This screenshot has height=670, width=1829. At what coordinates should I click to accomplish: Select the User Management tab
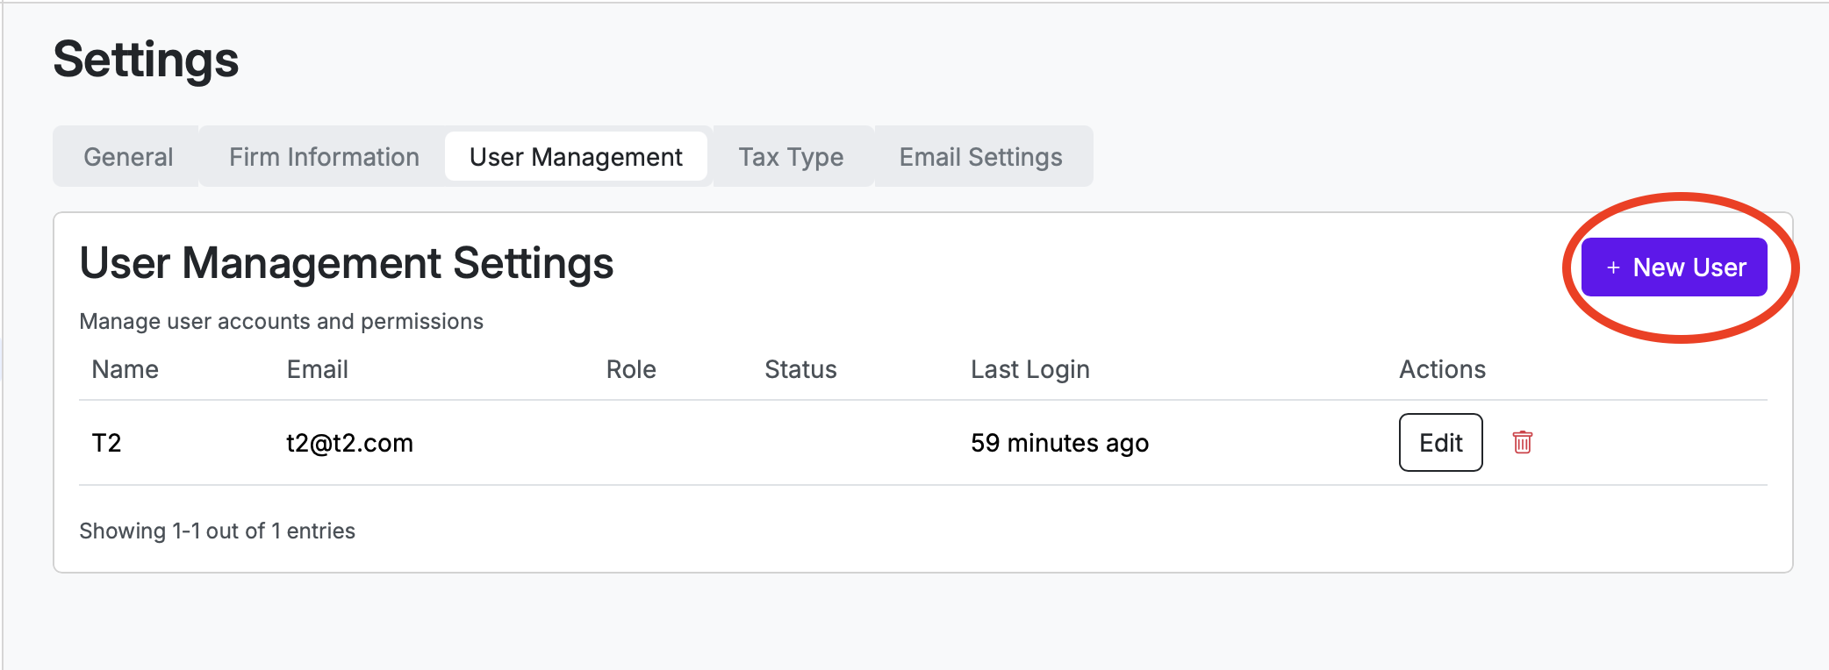tap(576, 157)
